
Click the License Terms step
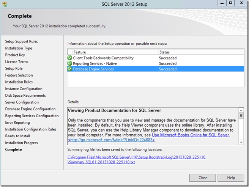[17, 61]
